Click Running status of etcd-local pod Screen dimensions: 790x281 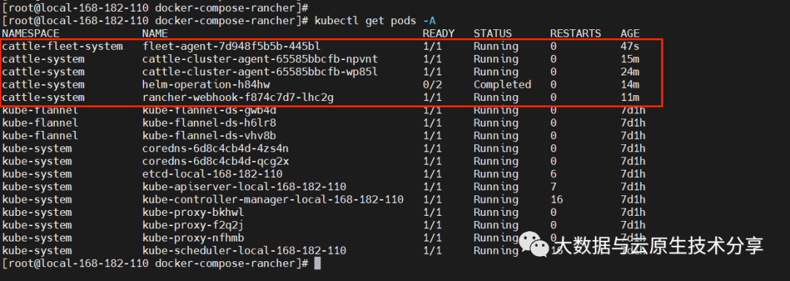[496, 174]
